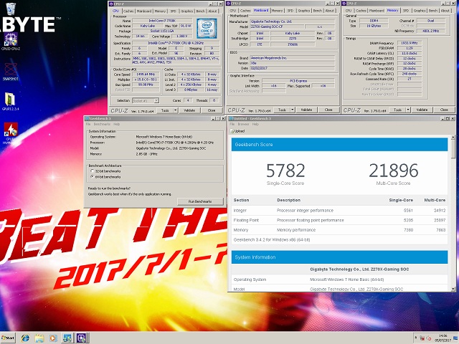The image size is (459, 344).
Task: Click the DRAM Frequency value in Memory window
Action: pos(410,43)
